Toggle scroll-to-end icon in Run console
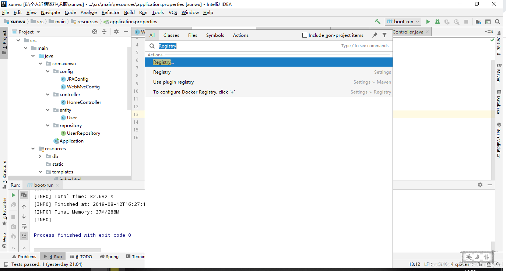This screenshot has width=506, height=271. 24,235
